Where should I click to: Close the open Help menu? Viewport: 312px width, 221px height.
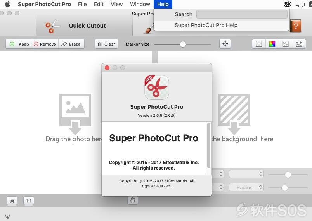click(163, 4)
